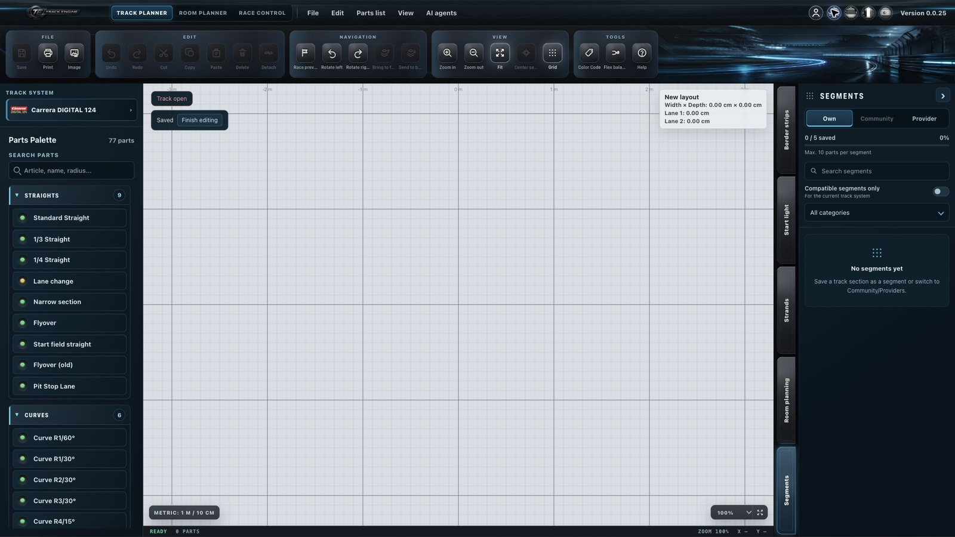
Task: Click the Rotate right icon
Action: (358, 53)
